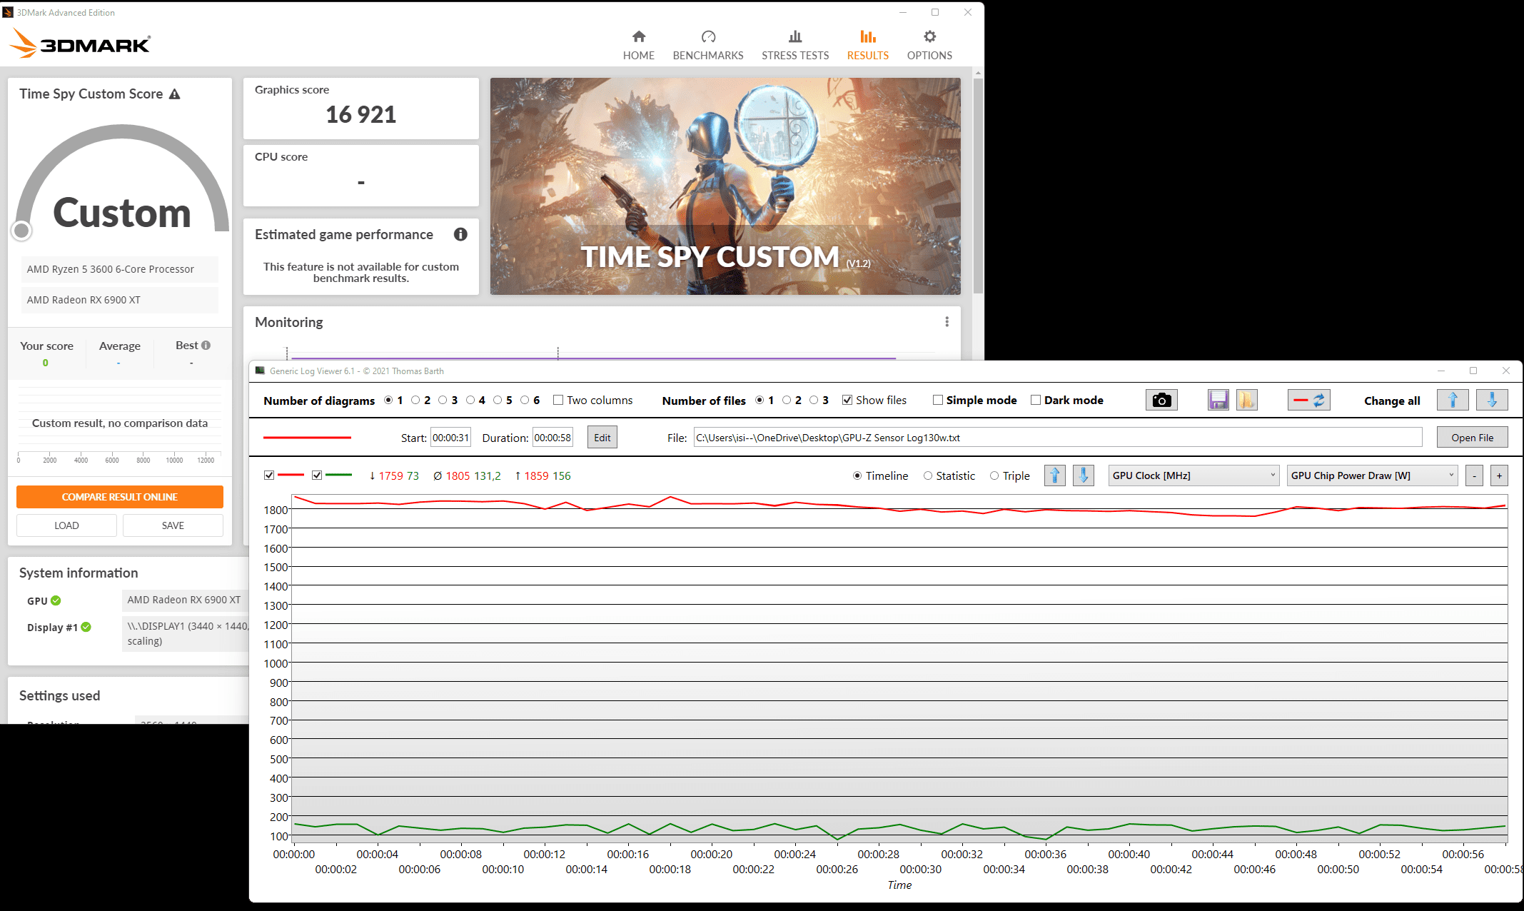1524x911 pixels.
Task: Click the red line color sample near Start
Action: pos(307,438)
